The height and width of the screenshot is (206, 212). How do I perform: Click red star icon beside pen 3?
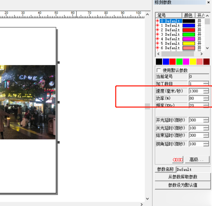158,34
